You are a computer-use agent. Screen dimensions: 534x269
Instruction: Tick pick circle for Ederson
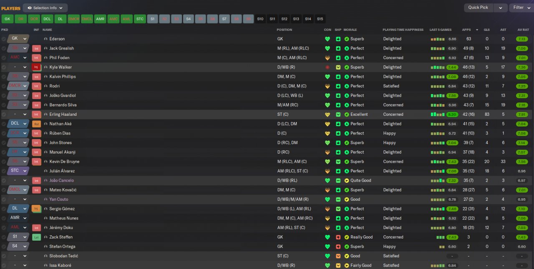pos(4,39)
